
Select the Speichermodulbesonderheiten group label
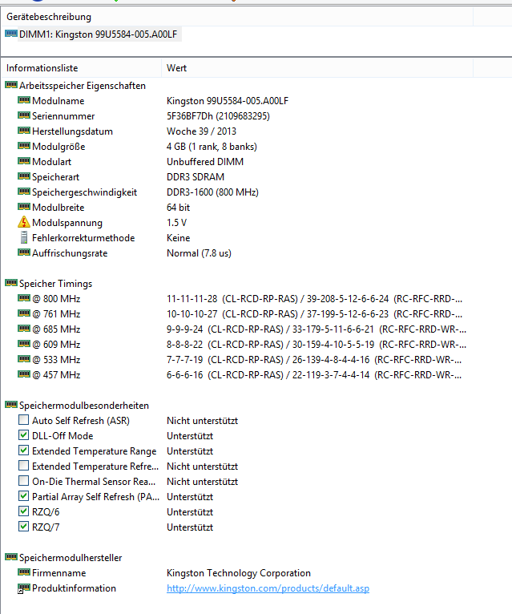pyautogui.click(x=84, y=406)
